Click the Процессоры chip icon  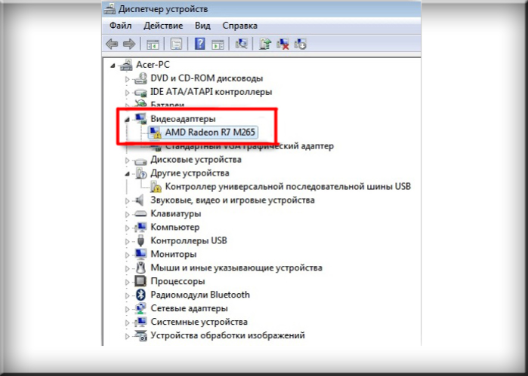click(x=140, y=281)
